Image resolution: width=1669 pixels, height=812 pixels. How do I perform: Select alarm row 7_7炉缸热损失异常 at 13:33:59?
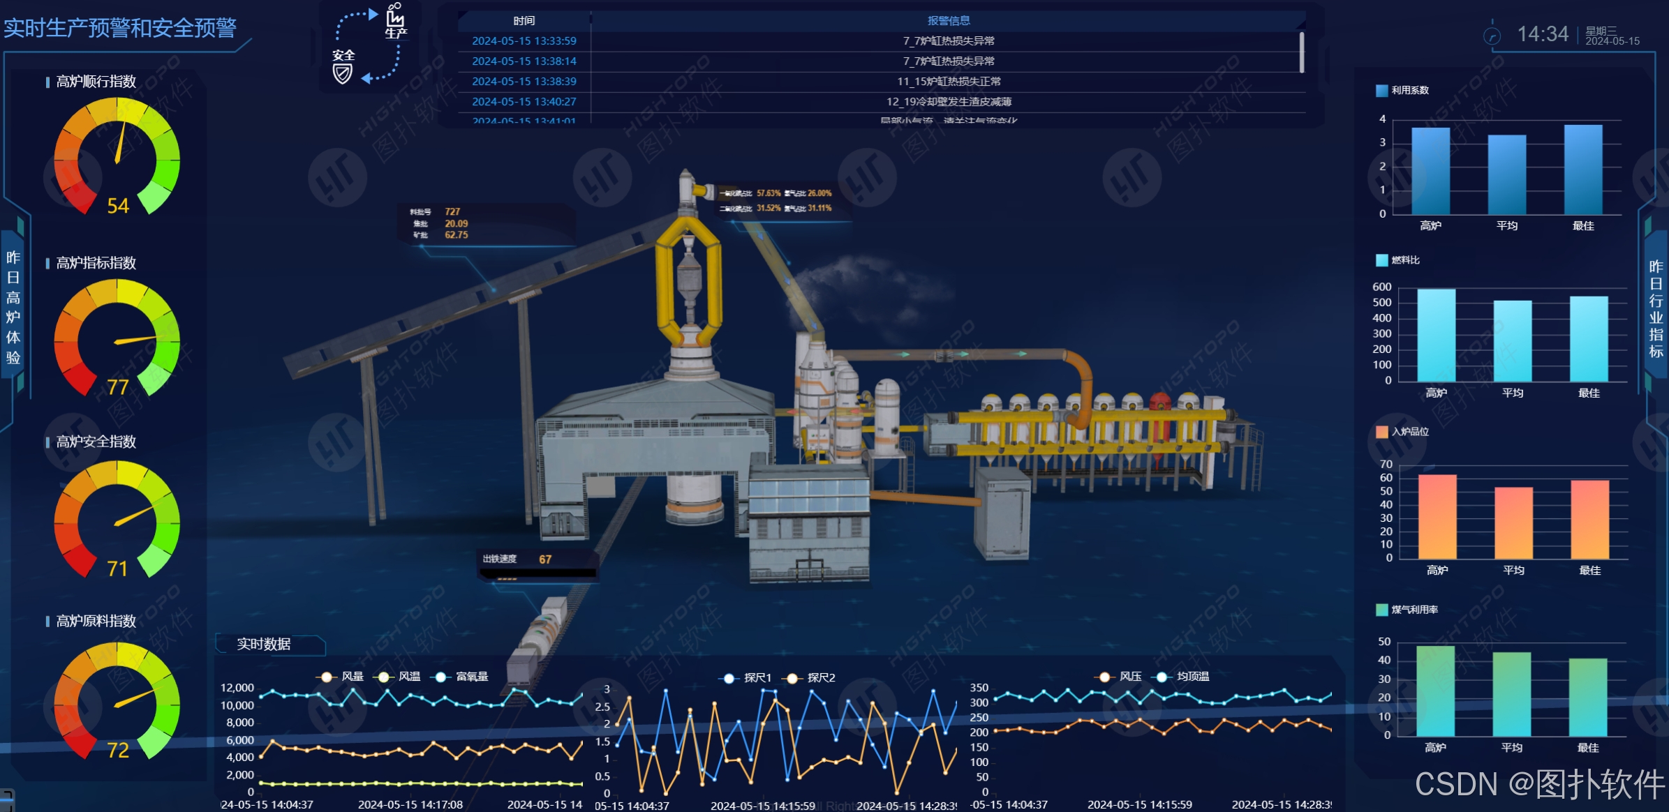pos(948,41)
